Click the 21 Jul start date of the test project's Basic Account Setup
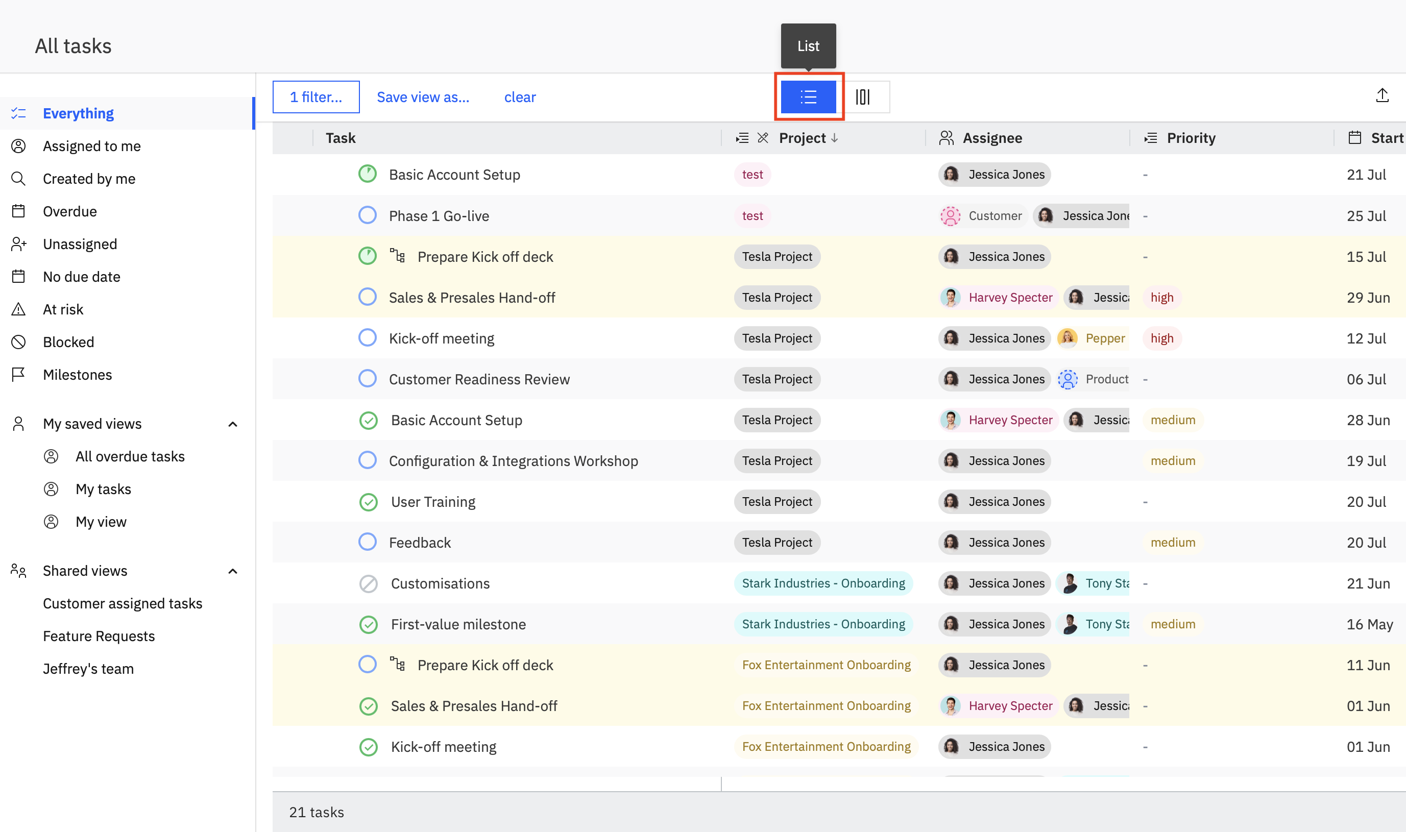 (x=1366, y=175)
